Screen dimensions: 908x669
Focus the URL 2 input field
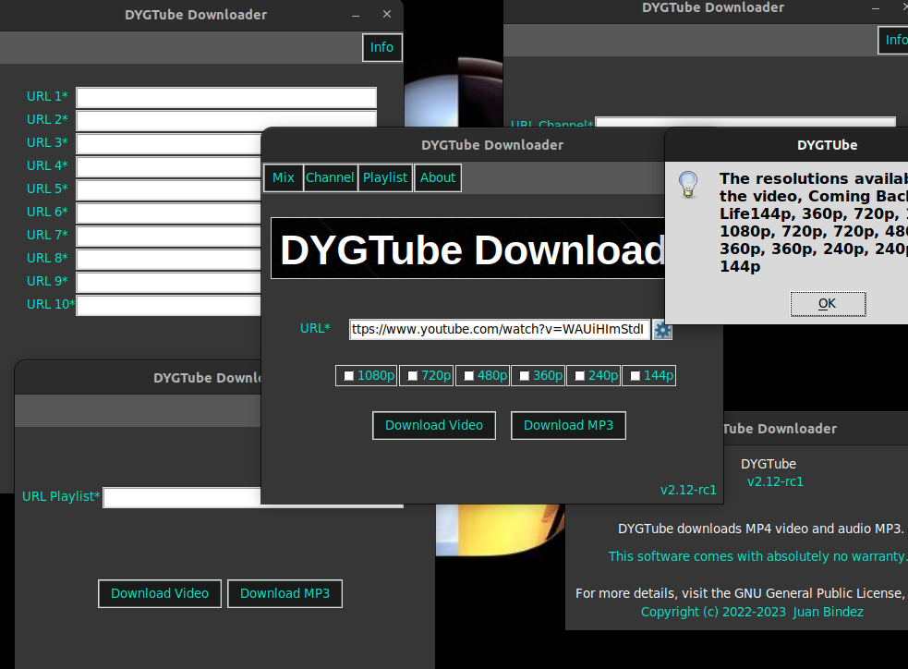click(226, 119)
